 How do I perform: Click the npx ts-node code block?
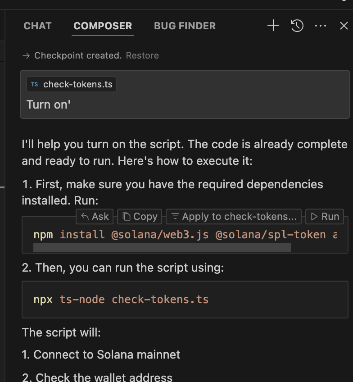tap(185, 300)
